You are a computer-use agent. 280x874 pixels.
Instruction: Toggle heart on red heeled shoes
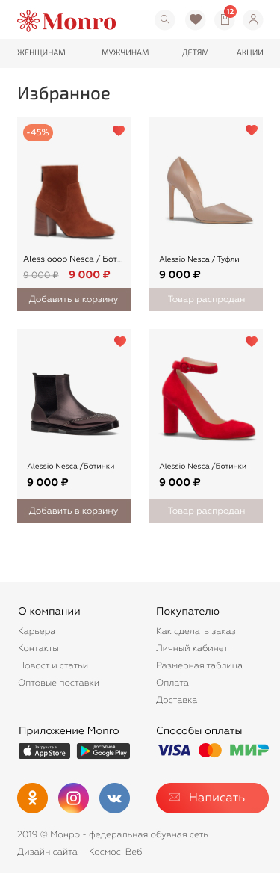(252, 341)
